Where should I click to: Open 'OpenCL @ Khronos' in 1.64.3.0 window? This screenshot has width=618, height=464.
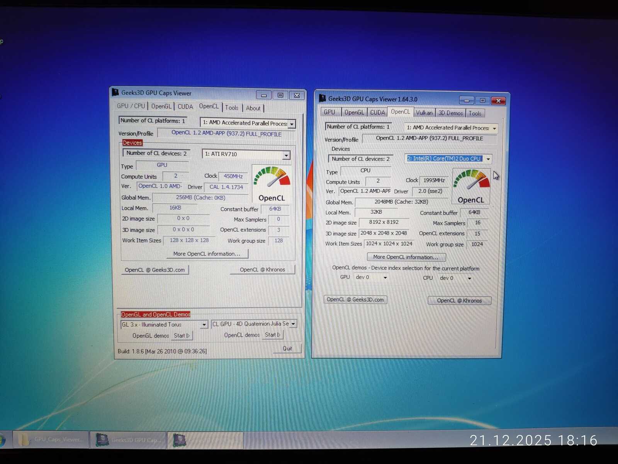460,300
